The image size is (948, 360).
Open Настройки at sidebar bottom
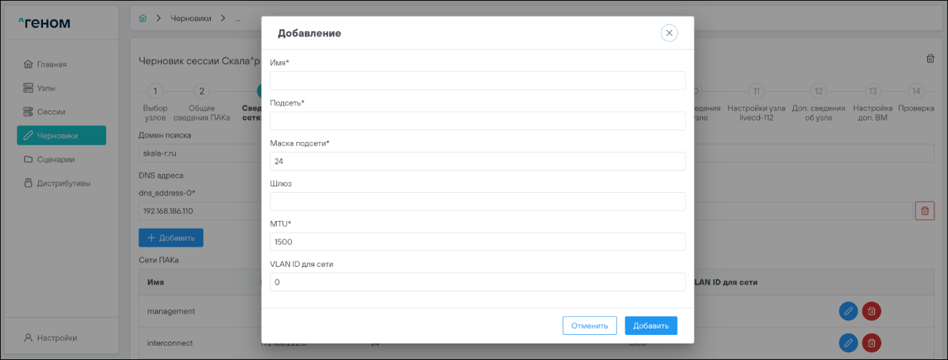click(x=57, y=338)
